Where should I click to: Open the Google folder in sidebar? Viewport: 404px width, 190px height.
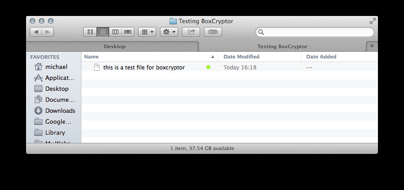53,121
